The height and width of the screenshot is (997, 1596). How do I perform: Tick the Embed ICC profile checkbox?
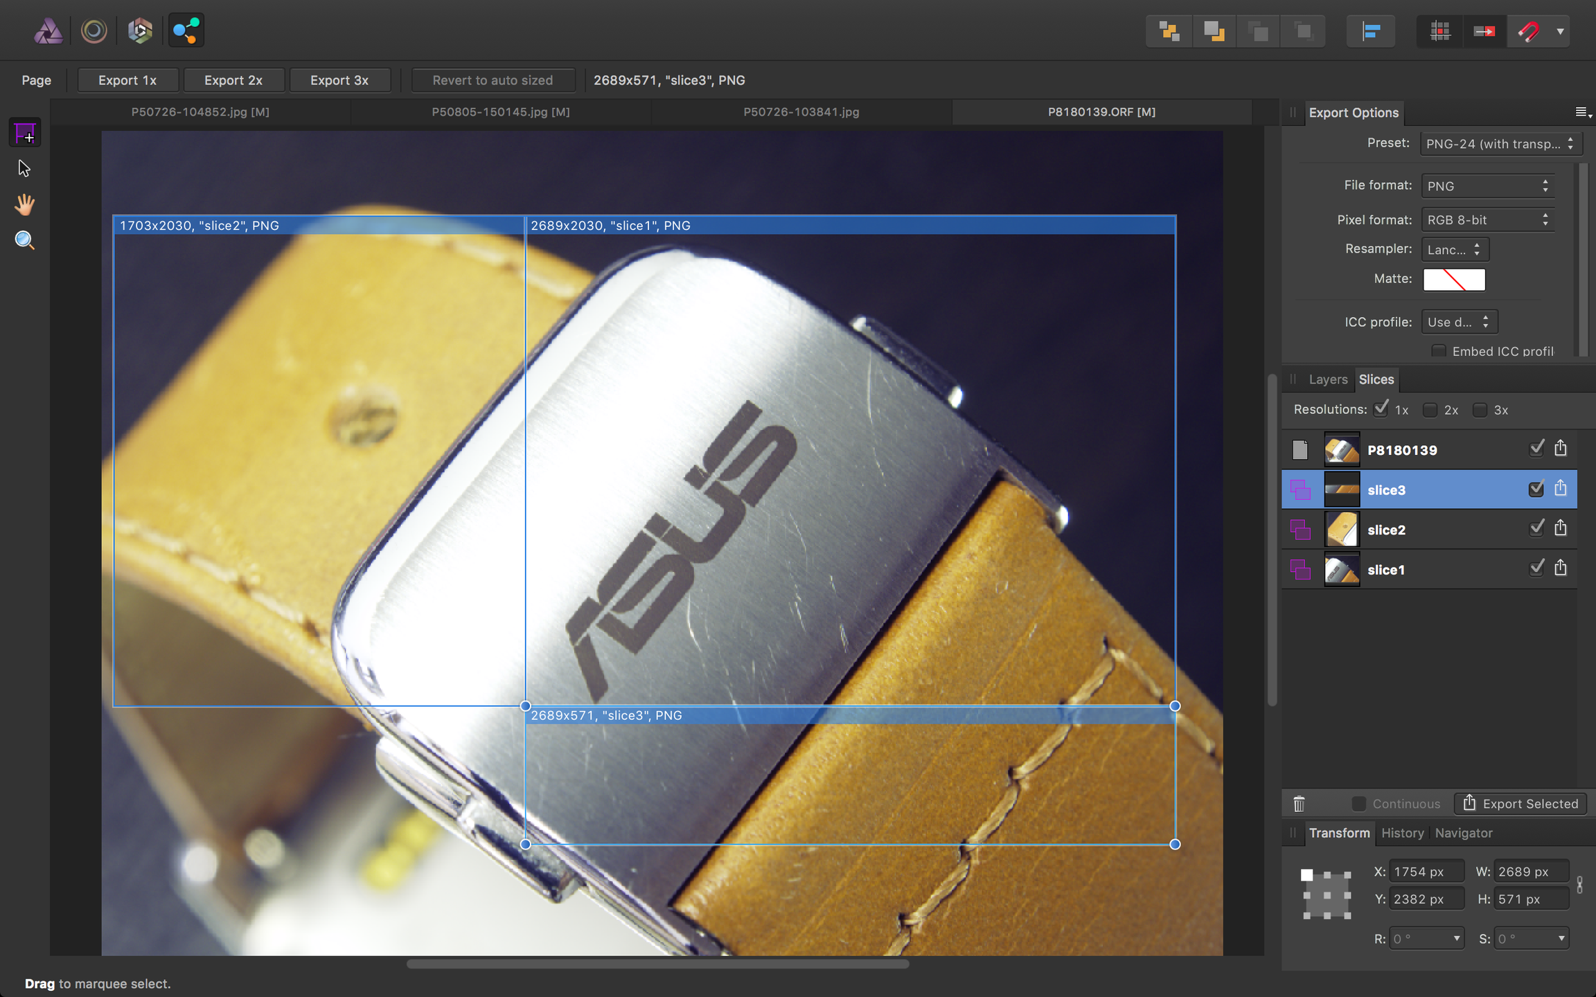click(1439, 351)
